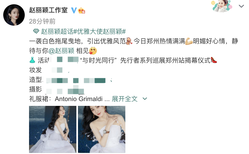
Task: Click the green dress emoji
Action: click(32, 60)
